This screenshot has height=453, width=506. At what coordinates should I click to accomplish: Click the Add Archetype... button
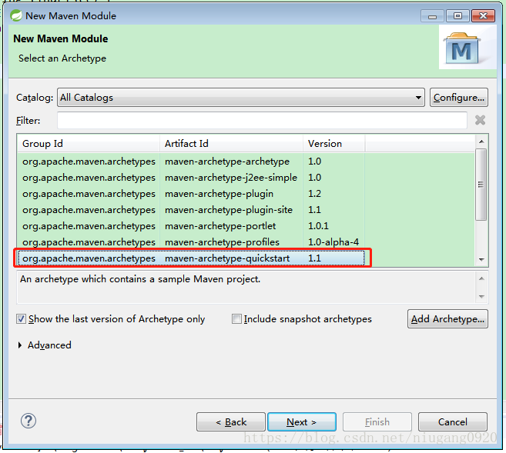pos(447,319)
